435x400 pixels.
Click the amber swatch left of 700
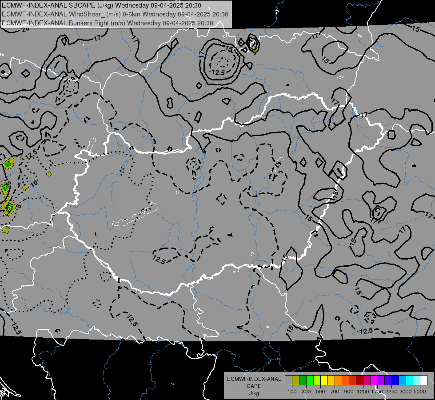[331, 380]
